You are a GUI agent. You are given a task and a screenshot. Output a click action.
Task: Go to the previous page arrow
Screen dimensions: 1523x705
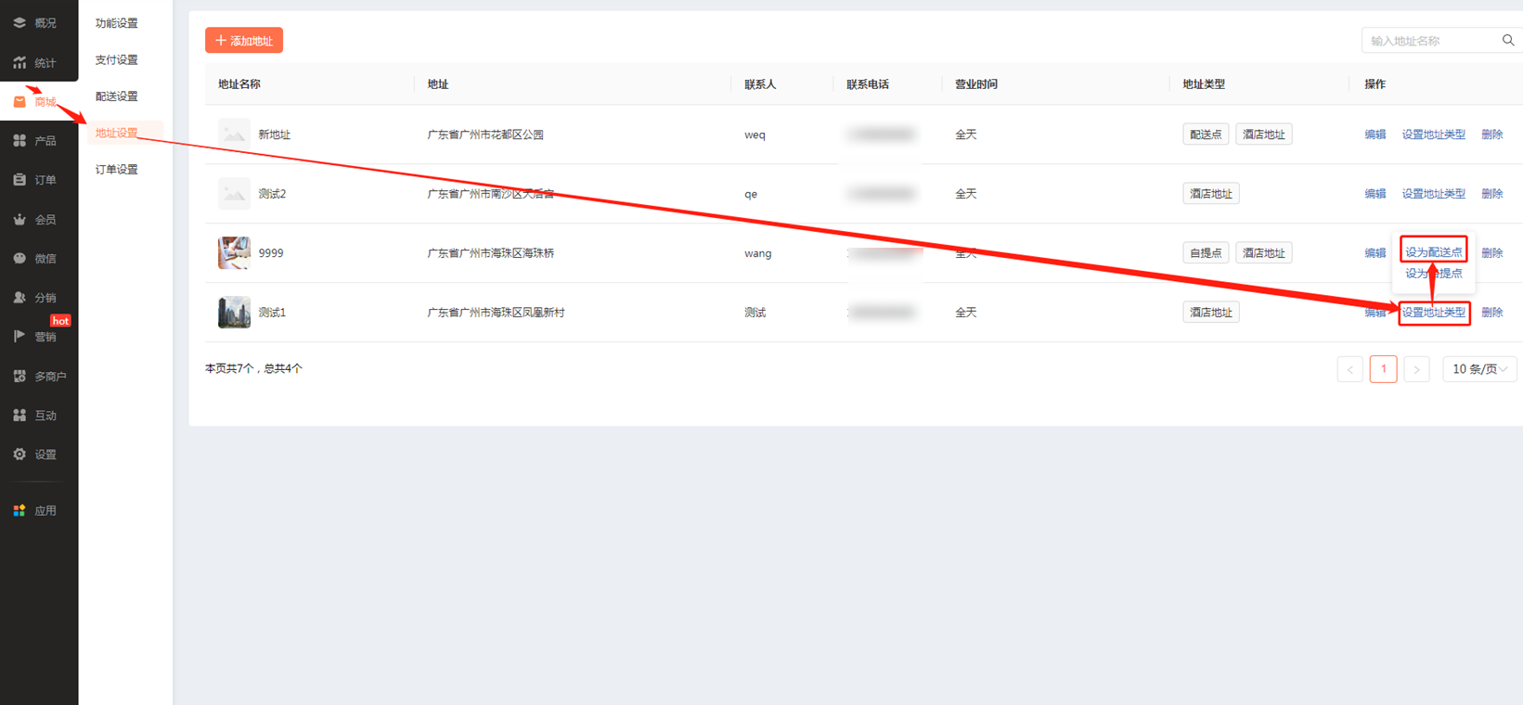click(x=1350, y=369)
